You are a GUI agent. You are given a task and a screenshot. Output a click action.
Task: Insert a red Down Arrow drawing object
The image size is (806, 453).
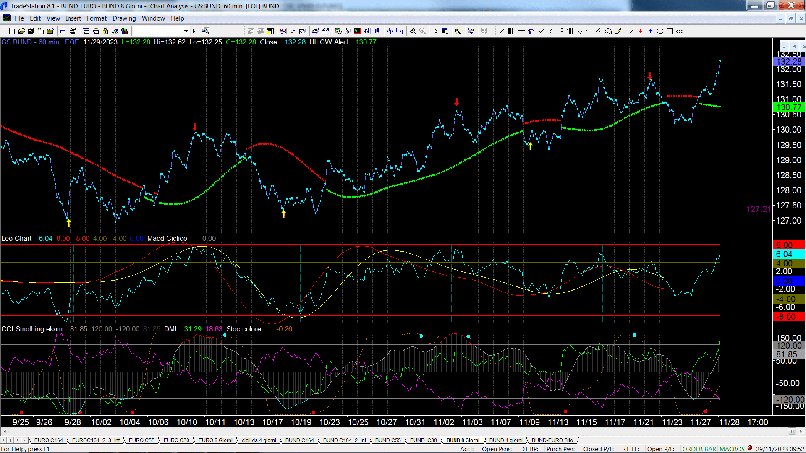[x=641, y=31]
